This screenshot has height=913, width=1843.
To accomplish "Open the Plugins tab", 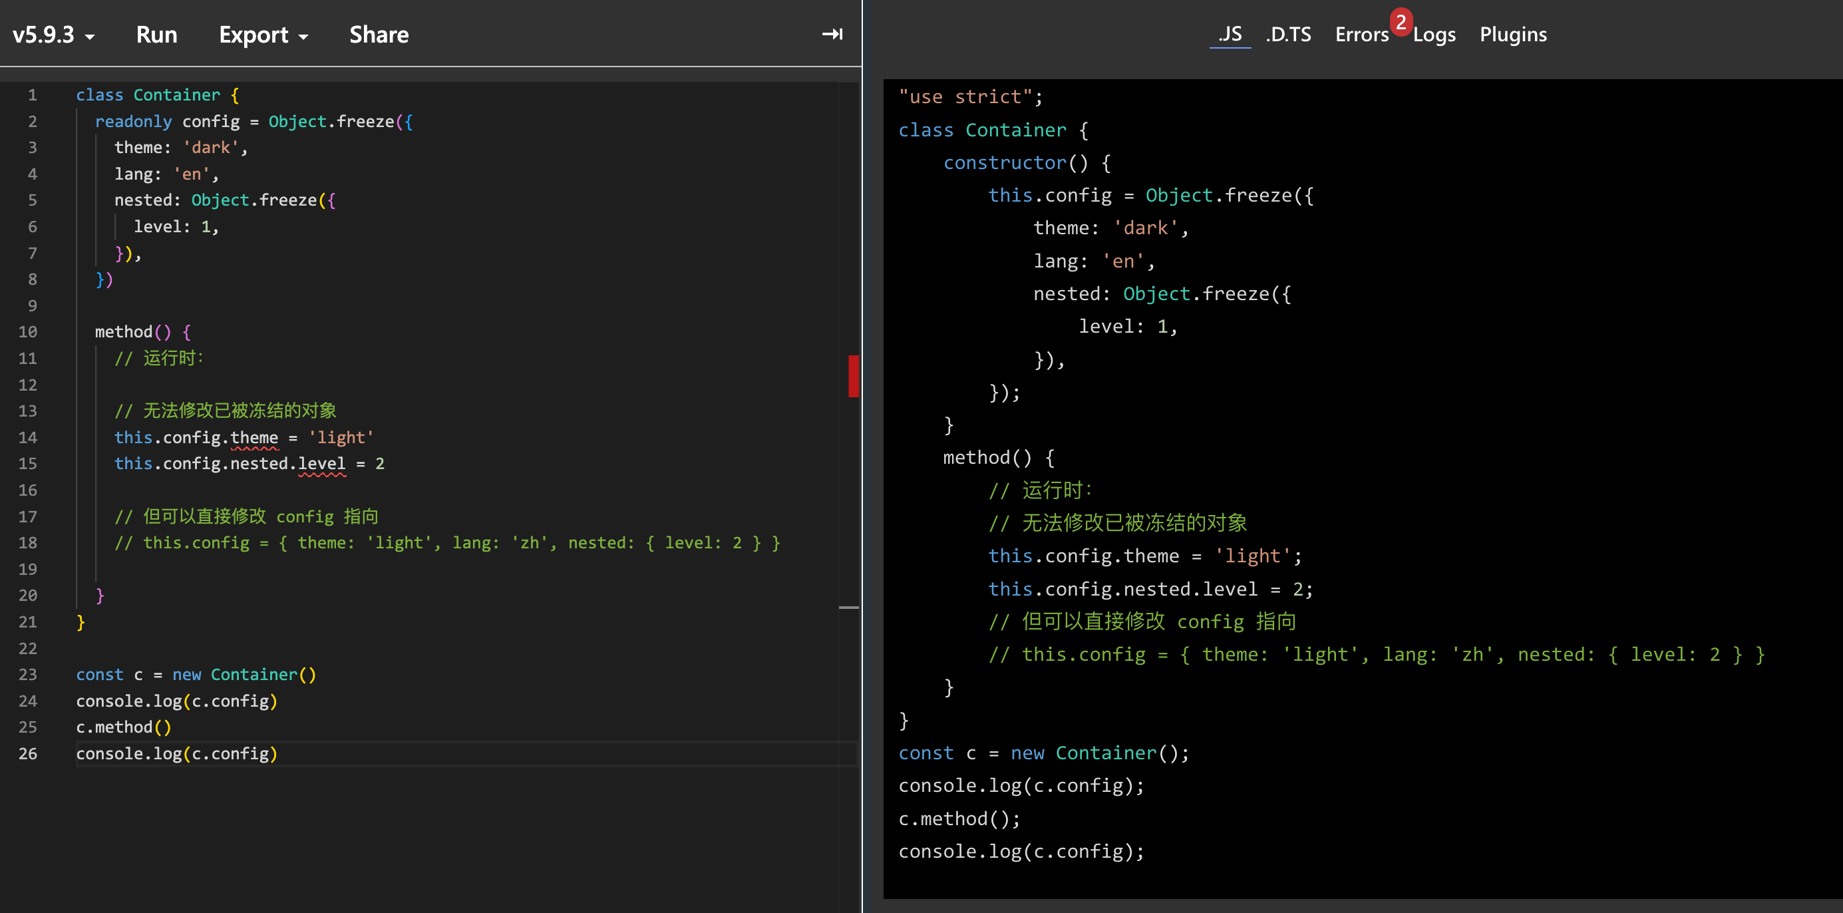I will pyautogui.click(x=1512, y=34).
